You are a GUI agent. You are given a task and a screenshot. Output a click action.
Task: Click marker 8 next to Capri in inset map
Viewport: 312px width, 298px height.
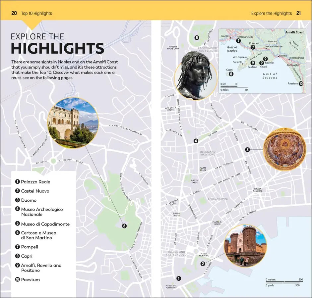tap(231, 74)
